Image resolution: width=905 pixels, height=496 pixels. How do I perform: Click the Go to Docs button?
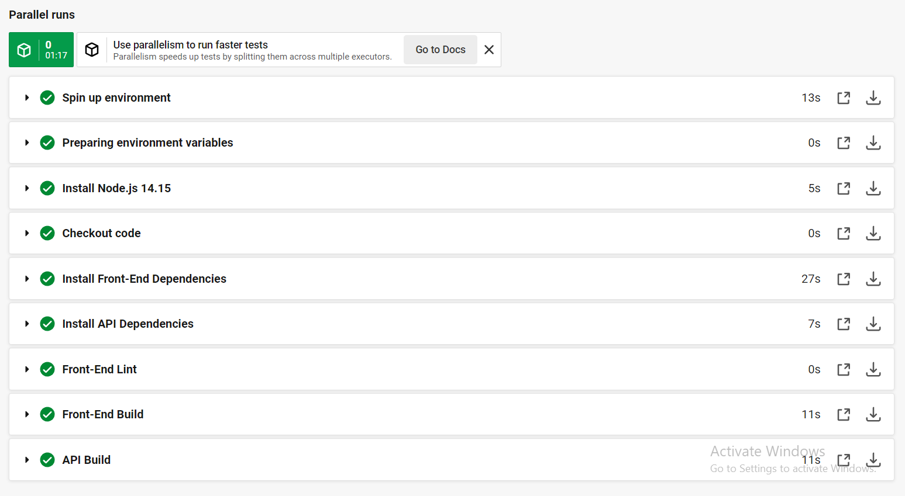(x=441, y=50)
